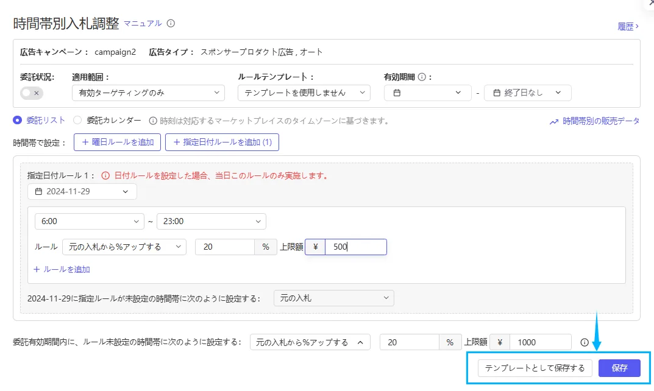Click the 保存 button
Image resolution: width=654 pixels, height=391 pixels.
[x=619, y=368]
